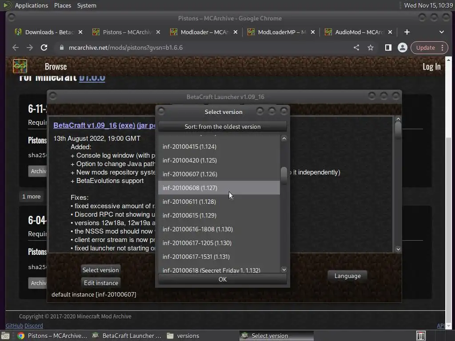The image size is (455, 341).
Task: Open the Language button in launcher
Action: click(x=347, y=276)
